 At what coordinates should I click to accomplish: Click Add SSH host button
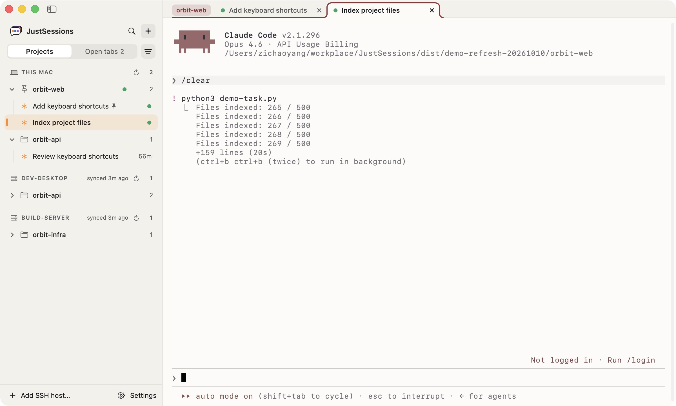(x=40, y=396)
